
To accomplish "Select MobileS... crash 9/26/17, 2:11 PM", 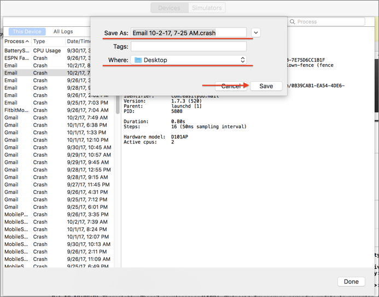I will (x=59, y=252).
